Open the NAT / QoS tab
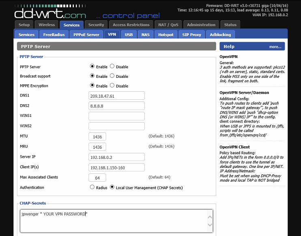The image size is (301, 236). point(168,25)
